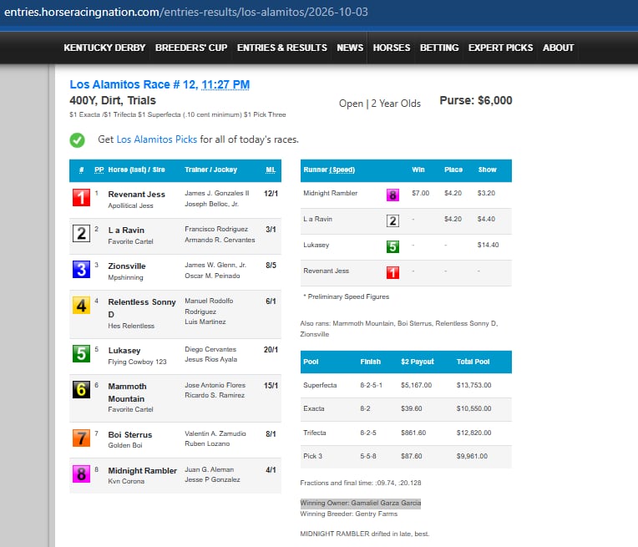Viewport: 638px width, 547px height.
Task: Open the Kentucky Derby menu
Action: (x=104, y=48)
